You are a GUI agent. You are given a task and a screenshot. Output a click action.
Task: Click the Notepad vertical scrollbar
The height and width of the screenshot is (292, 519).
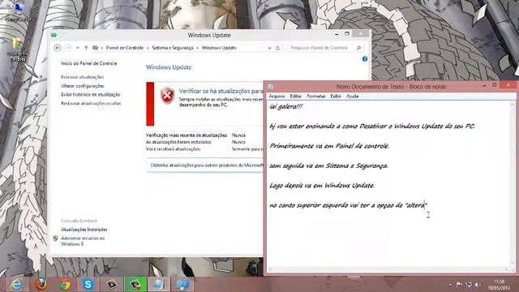[x=512, y=184]
